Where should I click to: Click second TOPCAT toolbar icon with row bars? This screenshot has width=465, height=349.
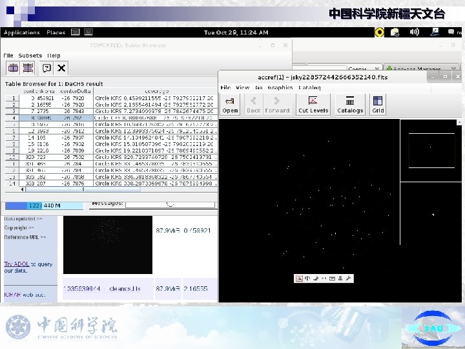coord(28,68)
